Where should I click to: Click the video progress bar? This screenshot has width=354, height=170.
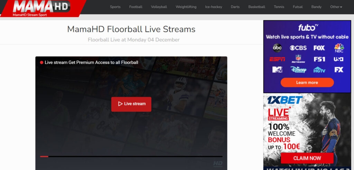131,156
